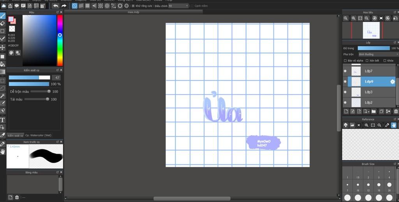This screenshot has width=399, height=202.
Task: Enable the crisscross grid snap guide
Action: tap(88, 5)
